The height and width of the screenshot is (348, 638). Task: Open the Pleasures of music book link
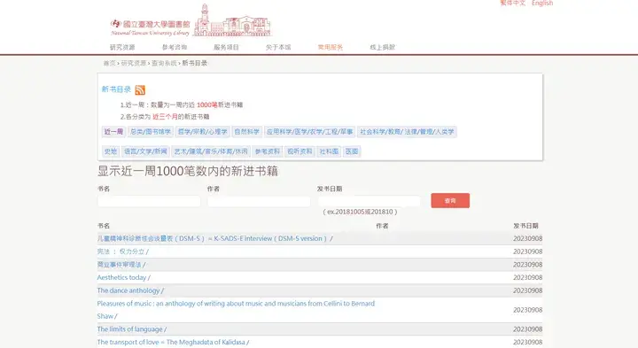click(236, 310)
